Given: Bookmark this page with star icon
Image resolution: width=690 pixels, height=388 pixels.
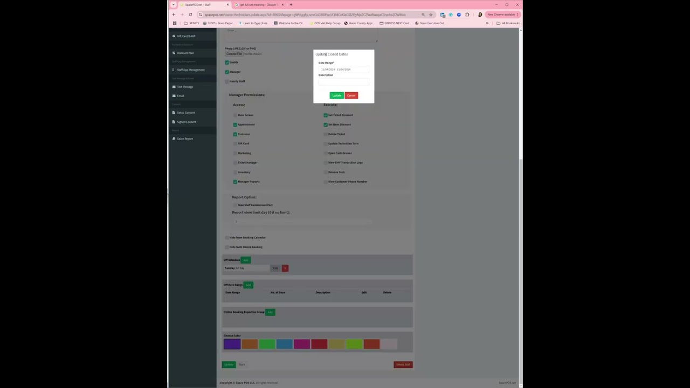Looking at the screenshot, I should click(x=431, y=15).
